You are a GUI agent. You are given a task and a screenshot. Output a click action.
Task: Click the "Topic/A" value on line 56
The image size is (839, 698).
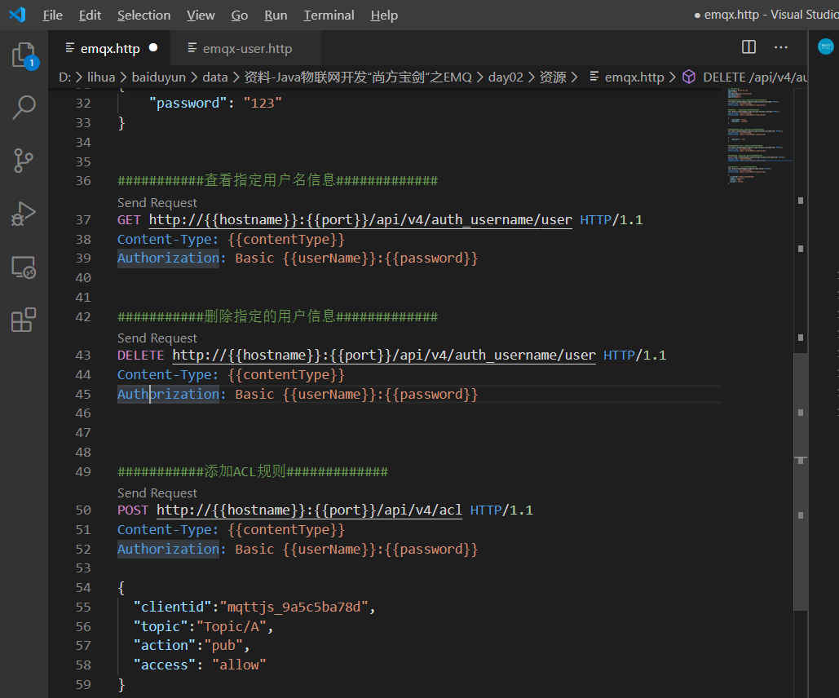click(232, 626)
